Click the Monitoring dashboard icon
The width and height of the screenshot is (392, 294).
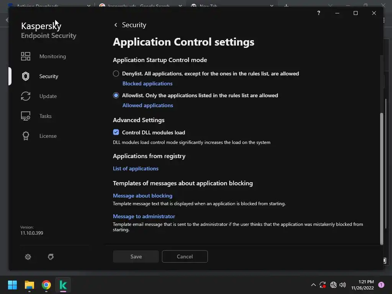(x=26, y=56)
